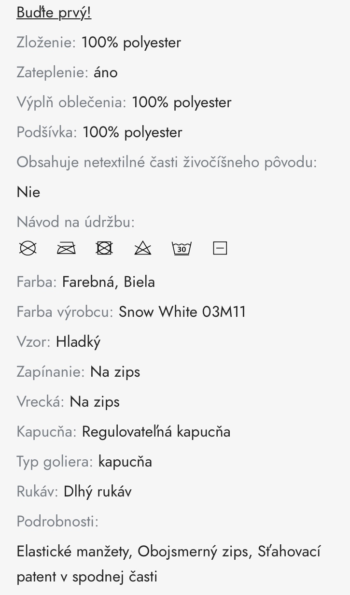The height and width of the screenshot is (595, 350).
Task: Click the 'Návod na údržbu' label
Action: coord(75,222)
